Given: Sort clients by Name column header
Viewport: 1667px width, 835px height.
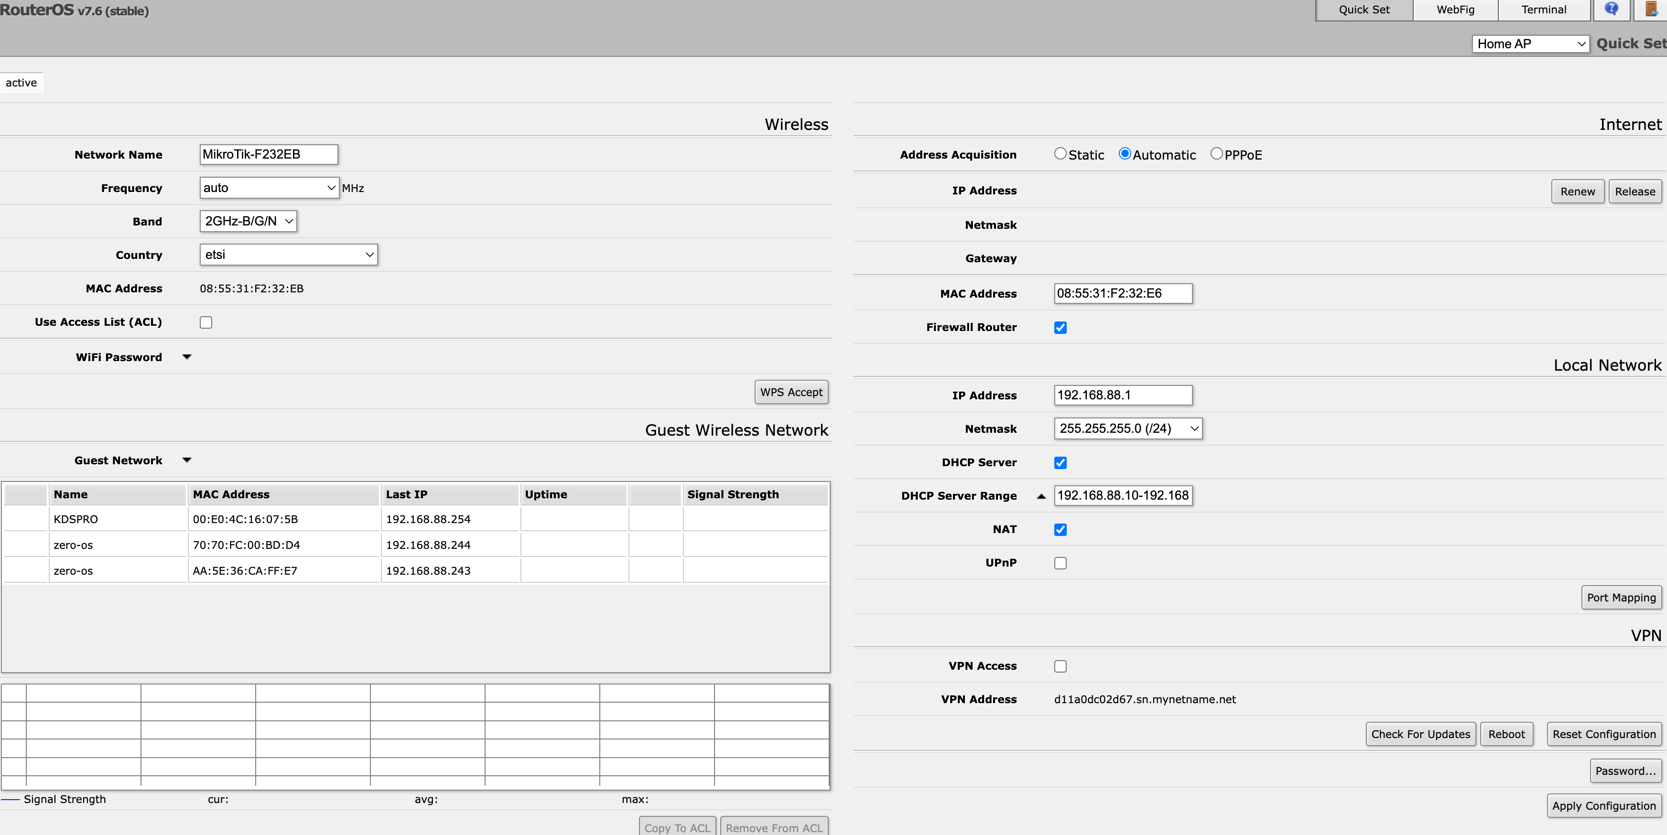Looking at the screenshot, I should [117, 494].
